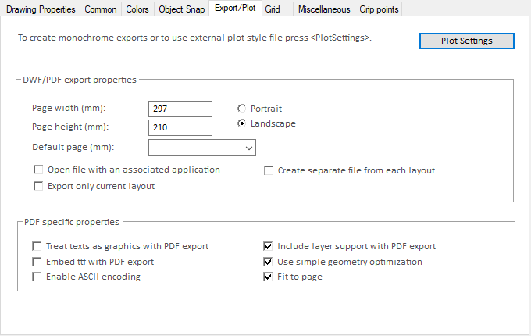
Task: Open the Common tab
Action: 100,9
